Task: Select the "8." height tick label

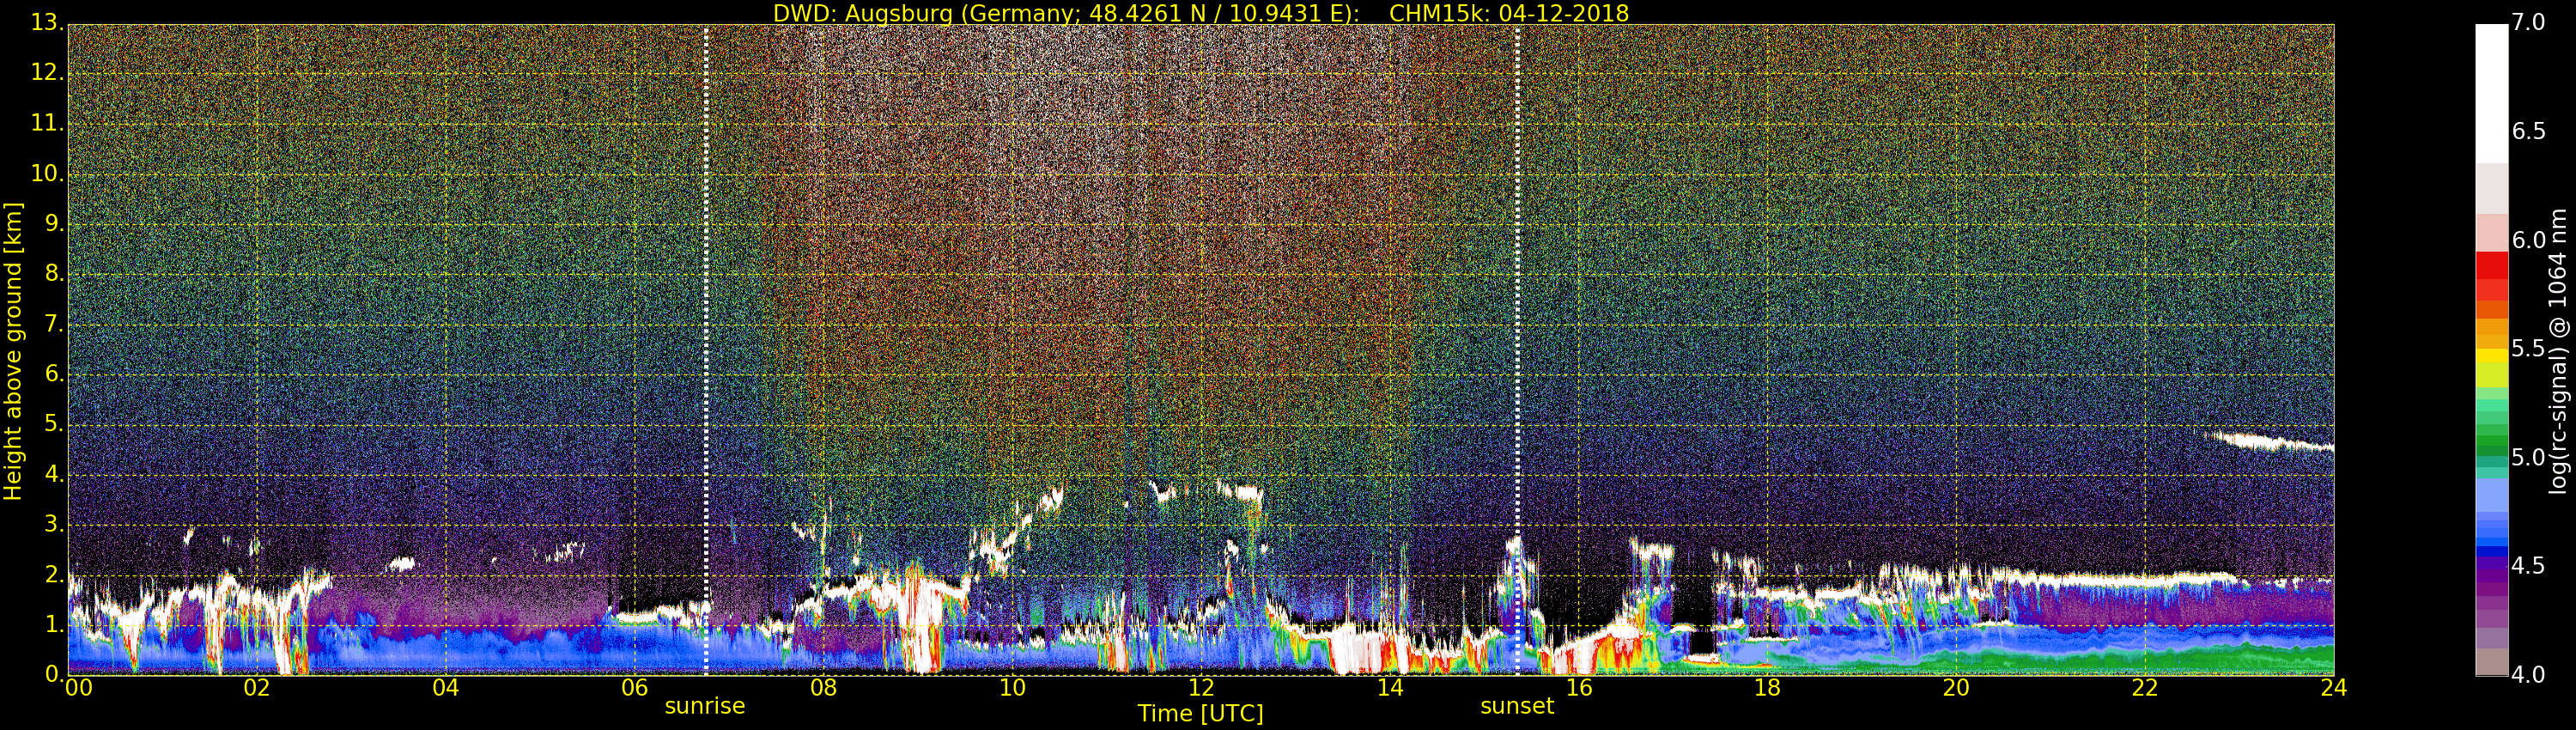Action: click(54, 273)
